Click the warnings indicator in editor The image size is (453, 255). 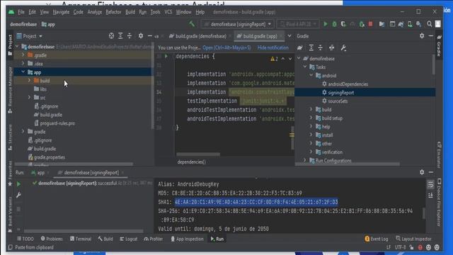274,59
